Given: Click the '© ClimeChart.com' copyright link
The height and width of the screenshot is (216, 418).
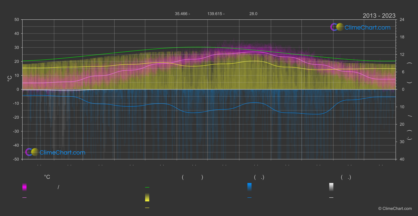Looking at the screenshot, I should (395, 209).
